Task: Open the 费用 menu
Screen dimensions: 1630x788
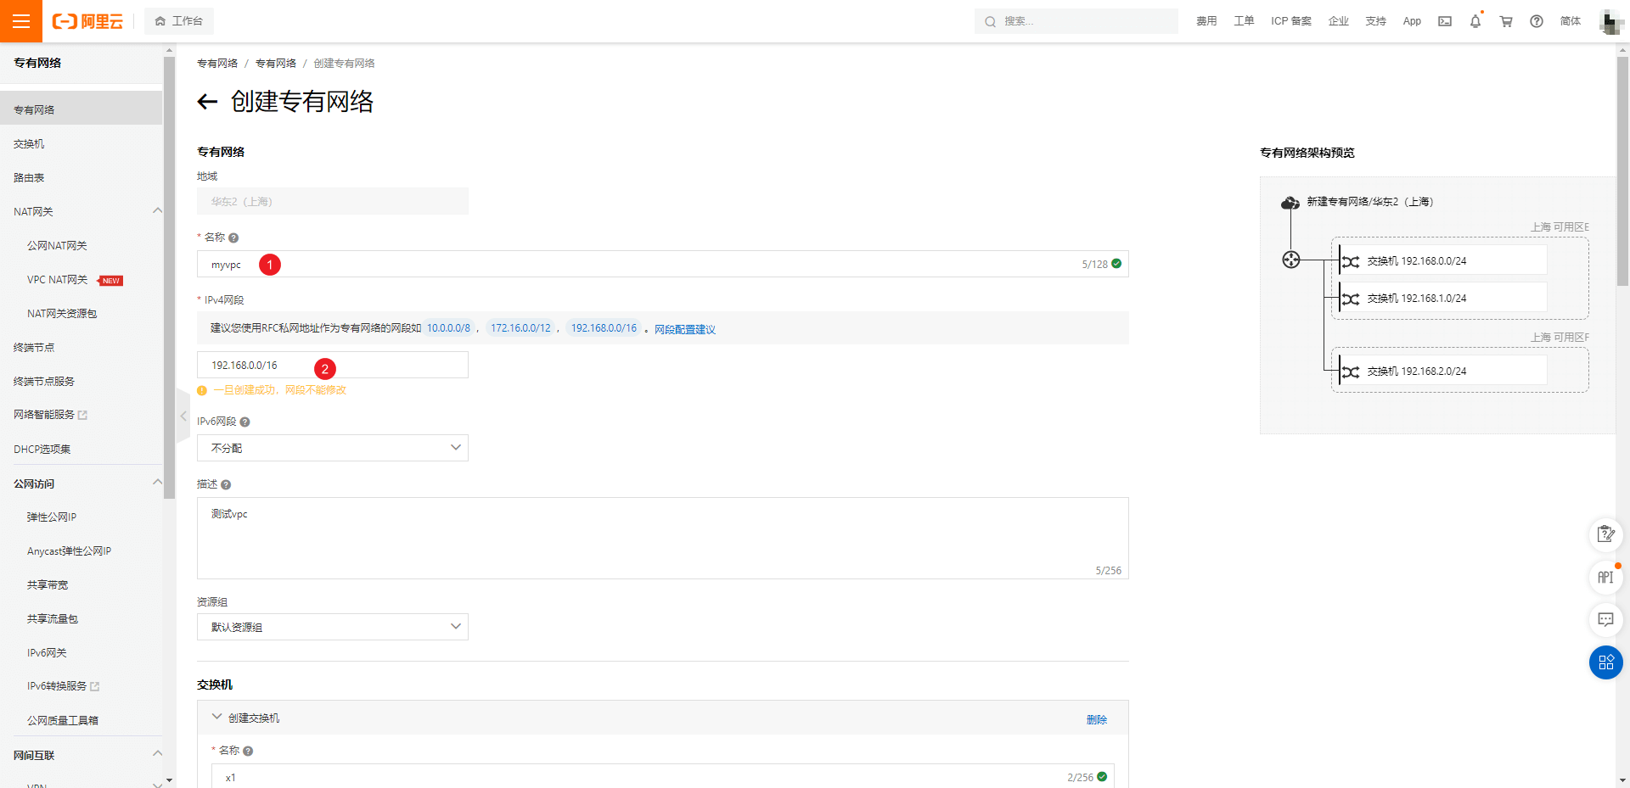Action: pos(1206,21)
